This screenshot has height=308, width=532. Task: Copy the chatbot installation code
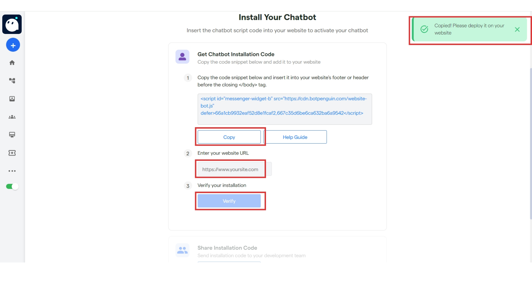pos(229,137)
